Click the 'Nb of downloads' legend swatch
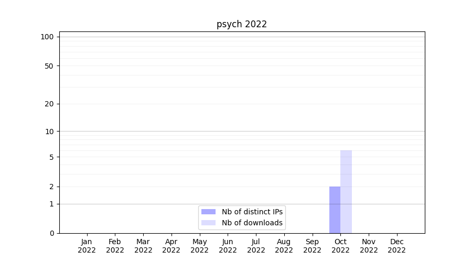Viewport: 472px width, 262px height. tap(208, 223)
